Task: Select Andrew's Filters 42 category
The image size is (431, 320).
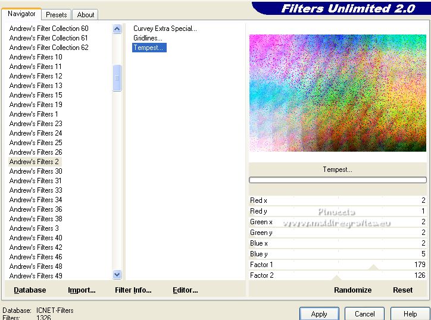Action: pyautogui.click(x=36, y=247)
